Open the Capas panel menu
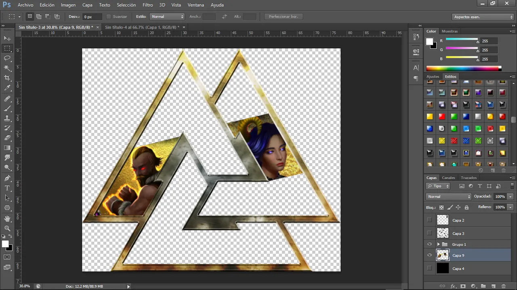517x290 pixels. (512, 178)
